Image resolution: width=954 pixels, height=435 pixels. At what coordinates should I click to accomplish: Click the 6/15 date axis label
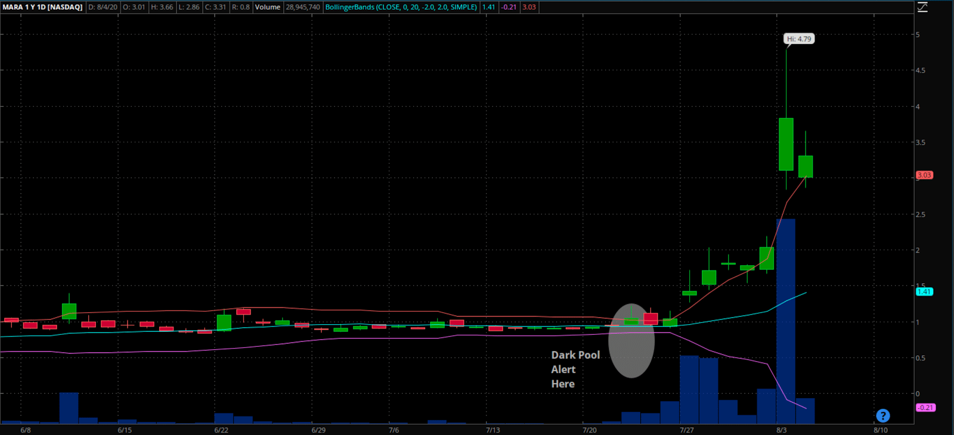[x=125, y=430]
